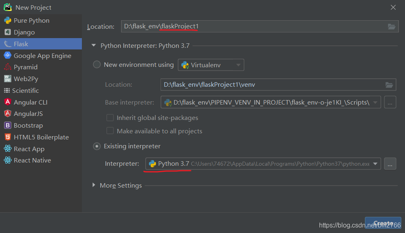Select Pure Python project type
The width and height of the screenshot is (405, 233).
point(41,20)
